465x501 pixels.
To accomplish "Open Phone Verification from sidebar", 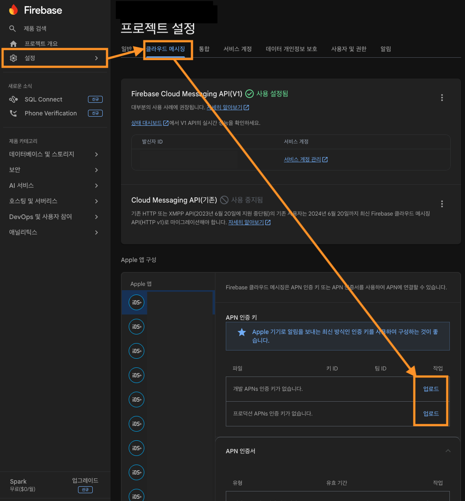I will point(51,113).
